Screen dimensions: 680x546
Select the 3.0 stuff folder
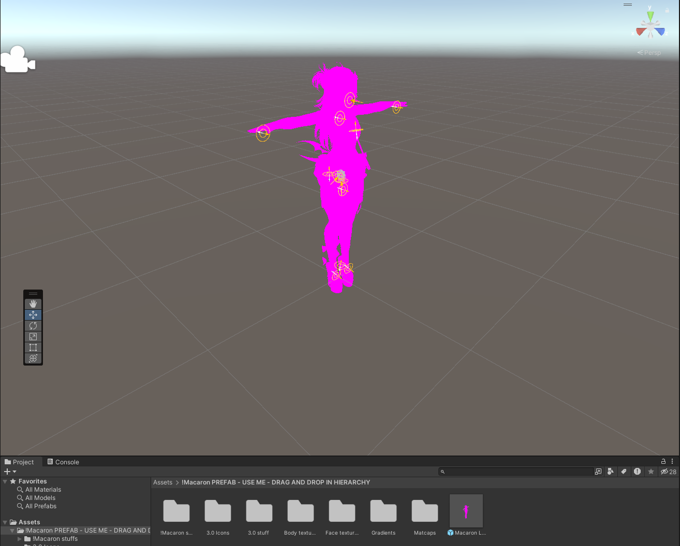pos(259,517)
